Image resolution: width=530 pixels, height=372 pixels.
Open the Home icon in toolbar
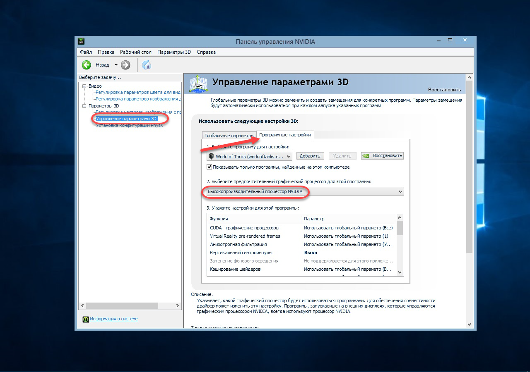coord(147,65)
